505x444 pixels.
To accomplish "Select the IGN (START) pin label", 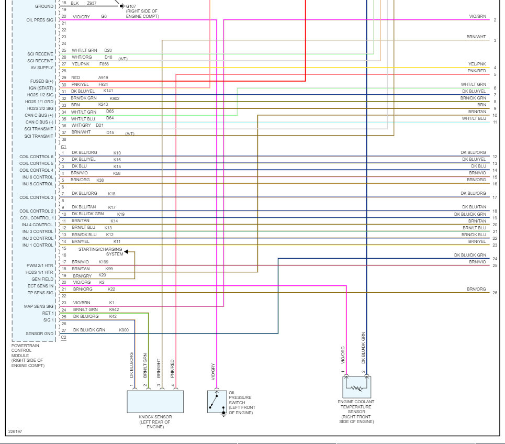I will point(41,88).
